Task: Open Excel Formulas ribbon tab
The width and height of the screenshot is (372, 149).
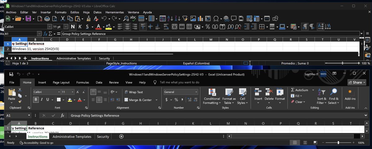Action: [x=83, y=83]
